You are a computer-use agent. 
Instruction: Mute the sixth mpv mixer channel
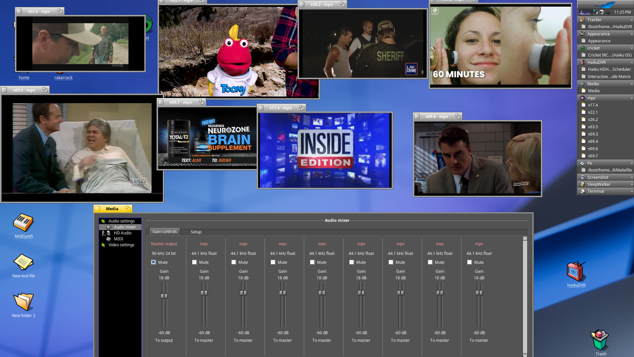point(391,262)
